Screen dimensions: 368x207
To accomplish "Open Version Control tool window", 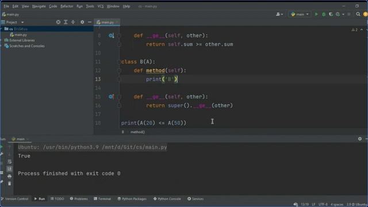I will 14,199.
